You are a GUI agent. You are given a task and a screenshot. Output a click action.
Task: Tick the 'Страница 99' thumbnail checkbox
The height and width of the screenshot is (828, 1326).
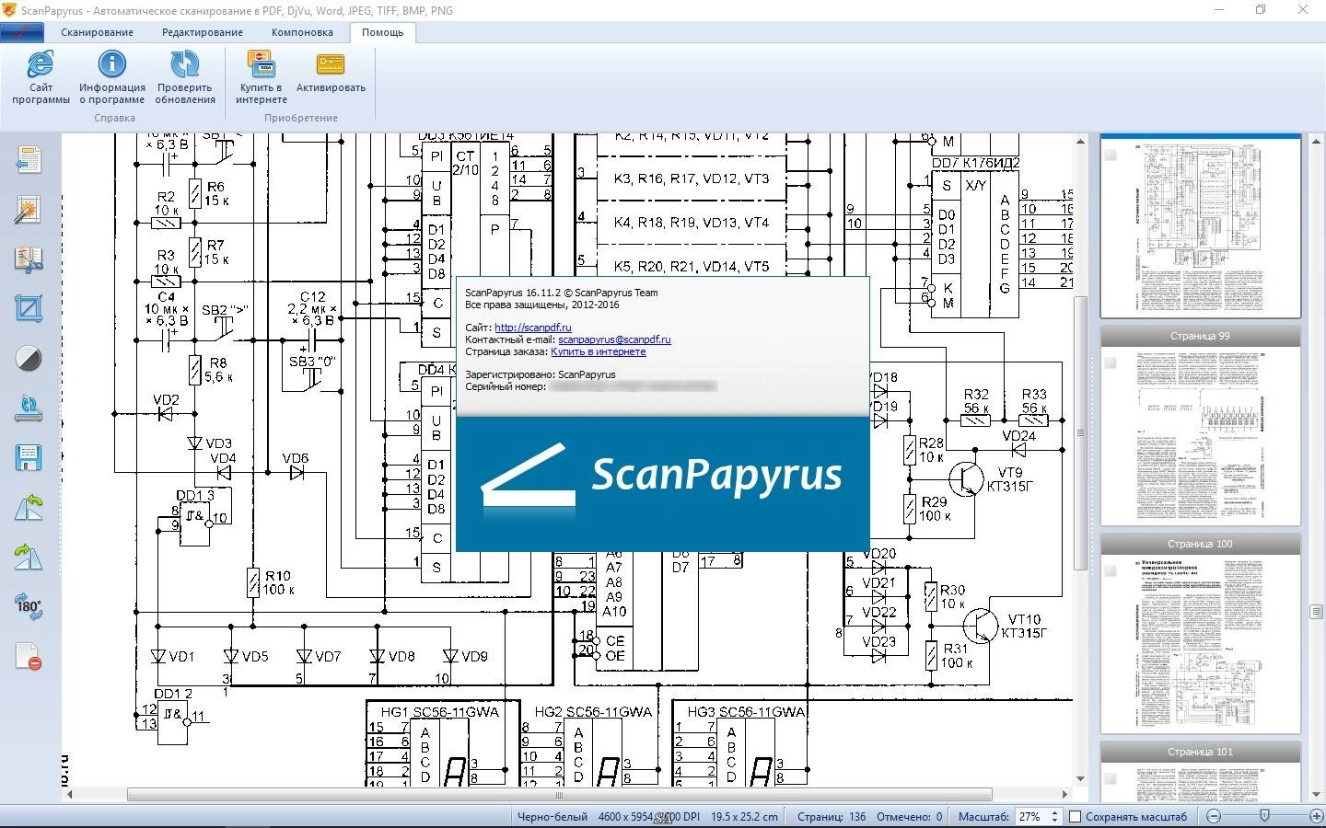(1111, 362)
